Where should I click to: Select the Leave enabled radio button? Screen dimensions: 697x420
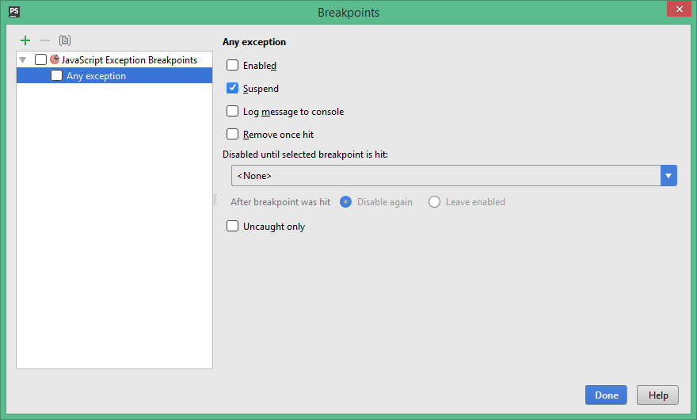point(434,202)
